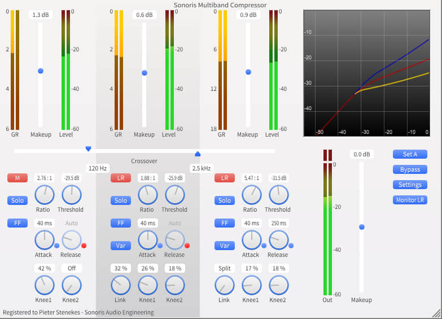
Task: Click the Set A preset button
Action: click(x=410, y=154)
